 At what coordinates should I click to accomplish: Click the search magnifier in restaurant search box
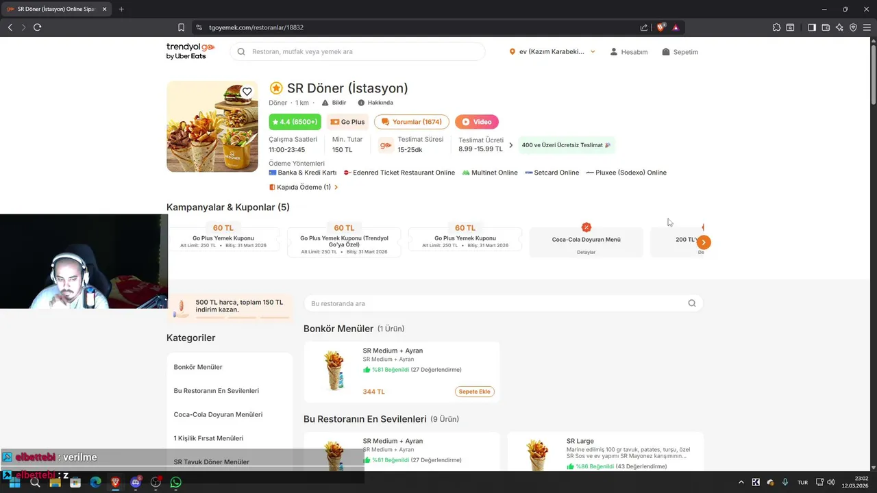[x=691, y=303]
